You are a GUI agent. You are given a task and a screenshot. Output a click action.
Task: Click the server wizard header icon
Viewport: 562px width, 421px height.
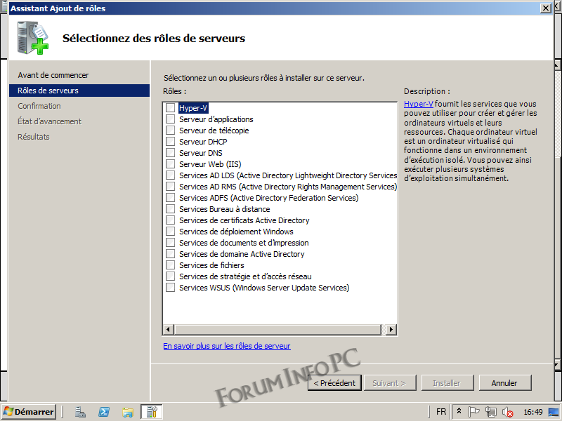(32, 38)
